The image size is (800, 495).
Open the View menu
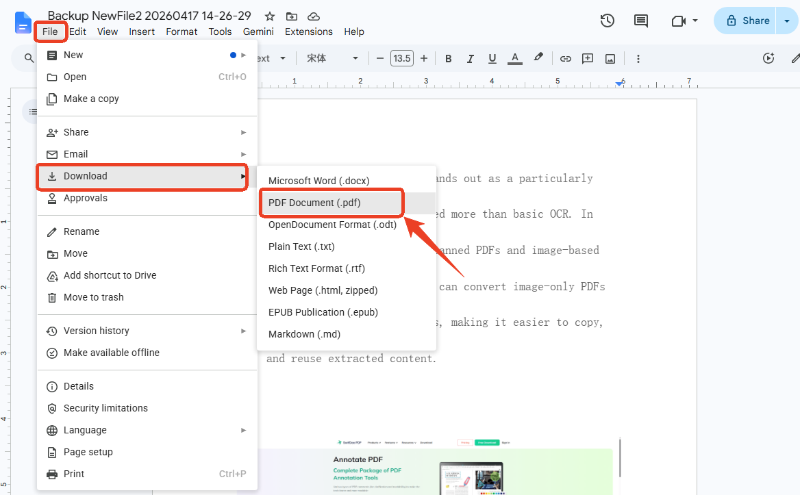point(108,31)
